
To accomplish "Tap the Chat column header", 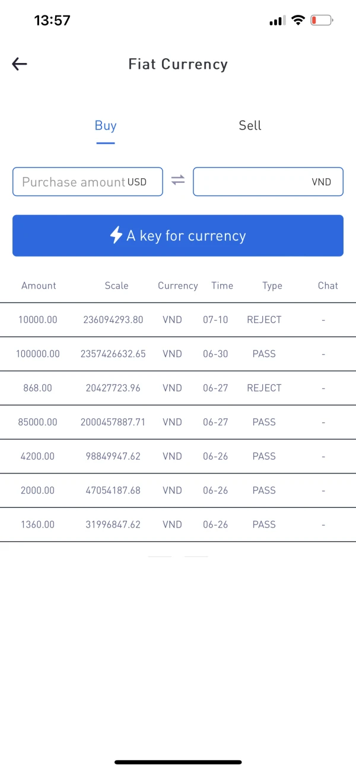I will pyautogui.click(x=328, y=286).
